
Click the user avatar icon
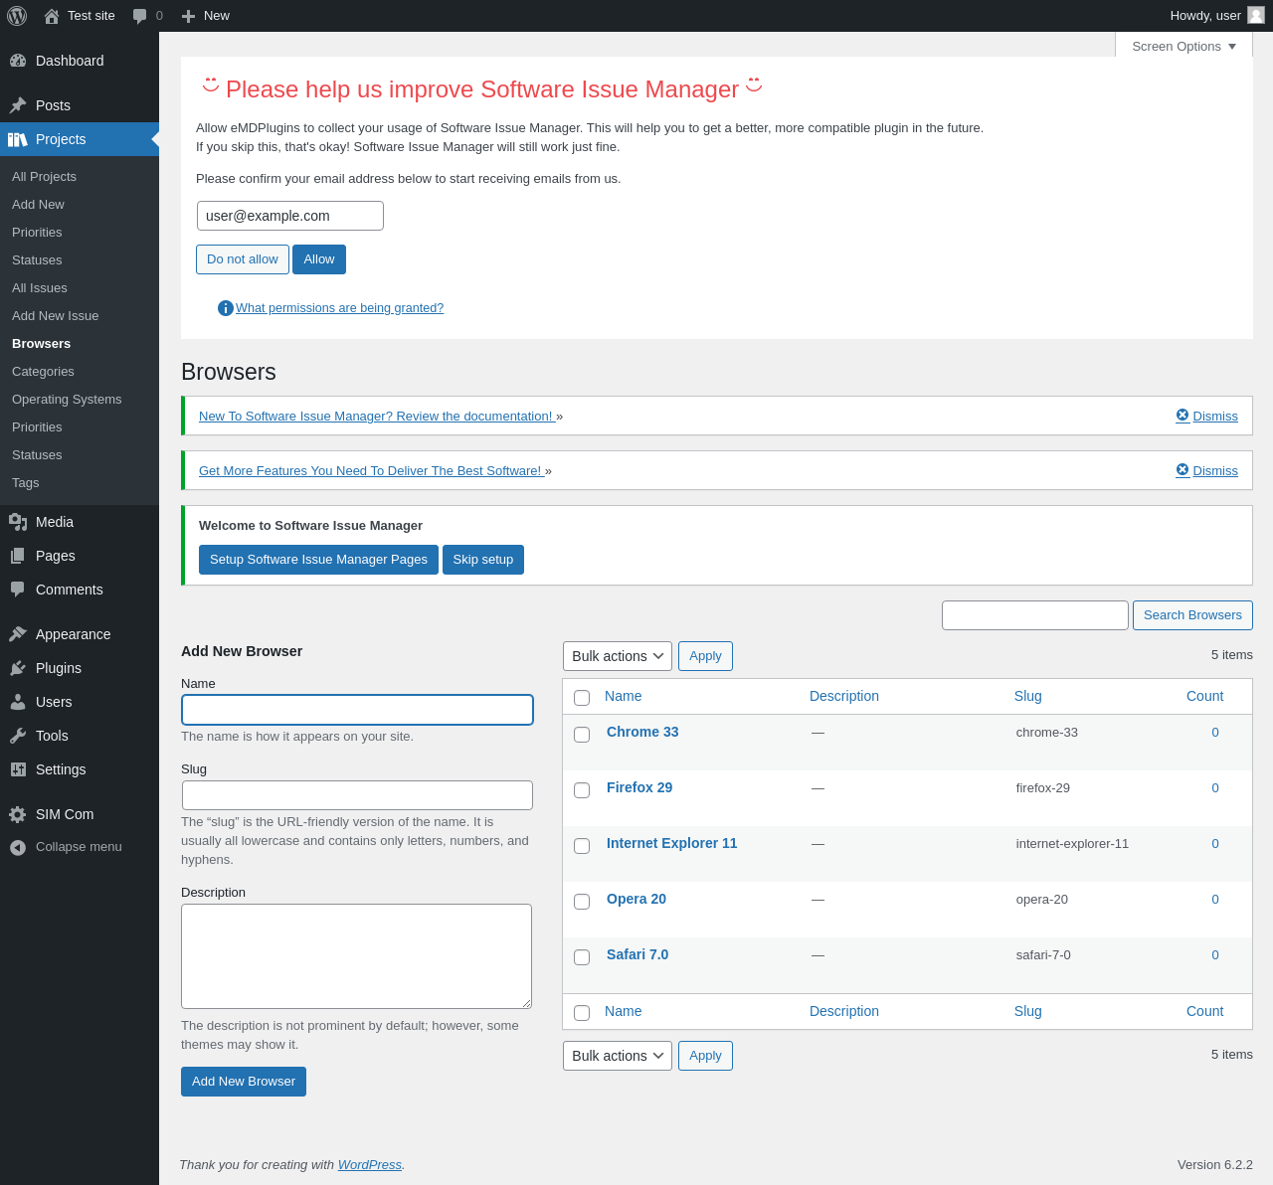1256,15
